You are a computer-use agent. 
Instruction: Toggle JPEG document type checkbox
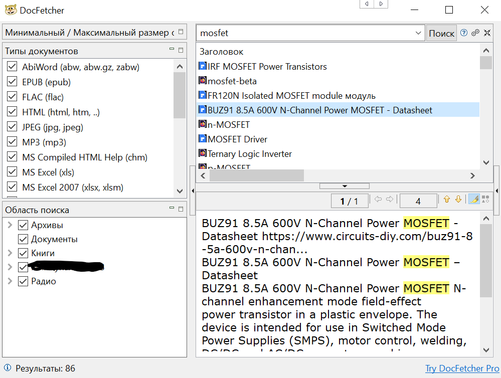point(12,126)
